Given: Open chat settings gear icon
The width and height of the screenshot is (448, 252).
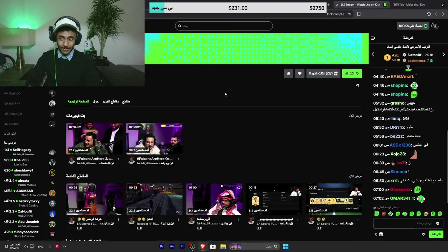Looking at the screenshot, I should (423, 234).
